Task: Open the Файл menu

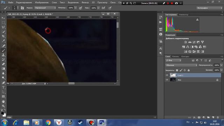Action: tap(11, 2)
